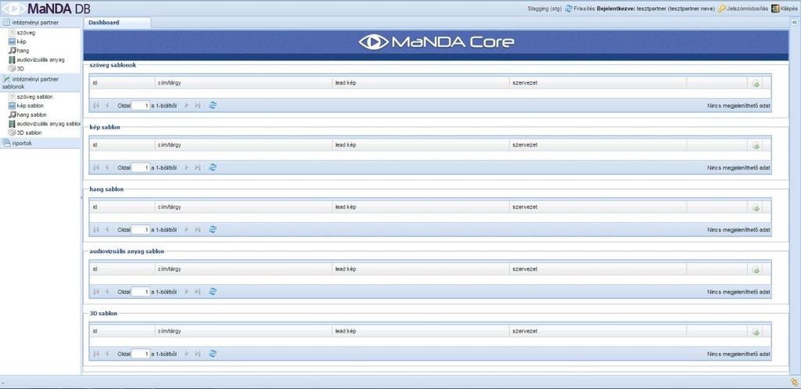Refresh the kép sablon grid
Screen dimensions: 801x389
coord(213,167)
